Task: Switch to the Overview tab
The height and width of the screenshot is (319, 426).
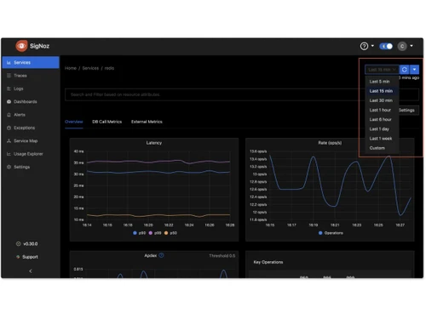Action: point(74,122)
